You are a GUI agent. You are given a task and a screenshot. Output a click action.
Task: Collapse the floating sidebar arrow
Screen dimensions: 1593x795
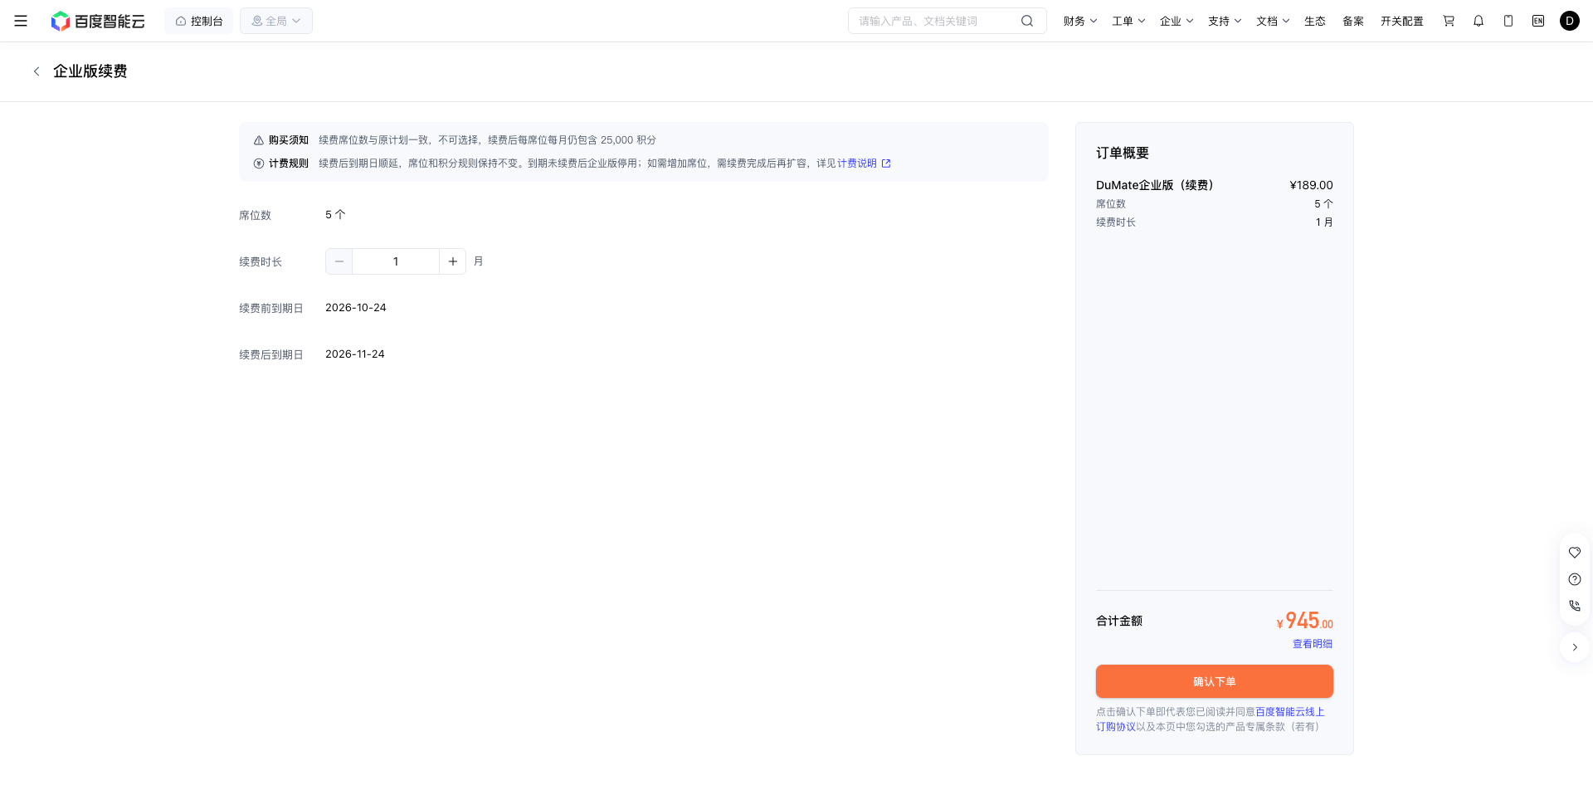pyautogui.click(x=1575, y=647)
